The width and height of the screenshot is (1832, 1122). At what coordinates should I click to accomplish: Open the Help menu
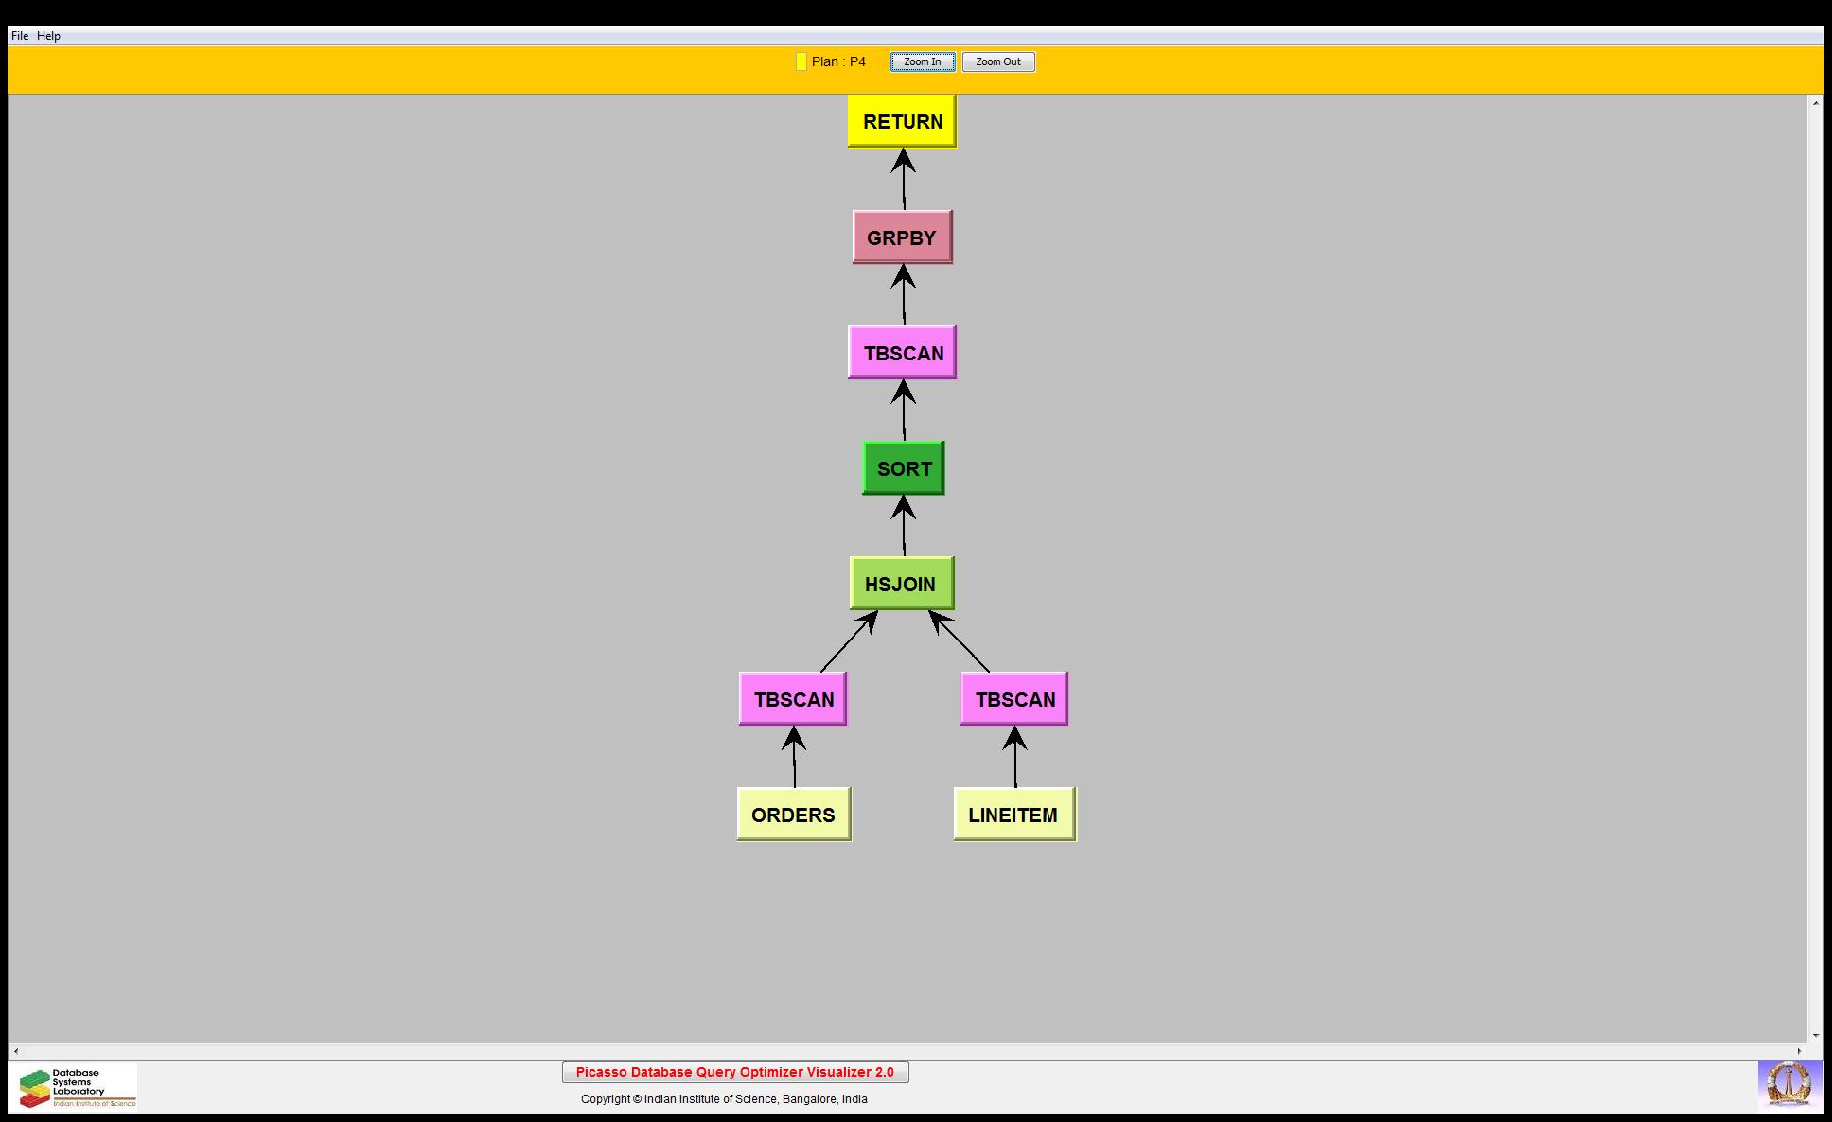(48, 36)
